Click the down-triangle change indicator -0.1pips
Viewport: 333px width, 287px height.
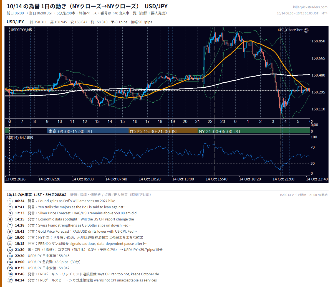click(119, 22)
